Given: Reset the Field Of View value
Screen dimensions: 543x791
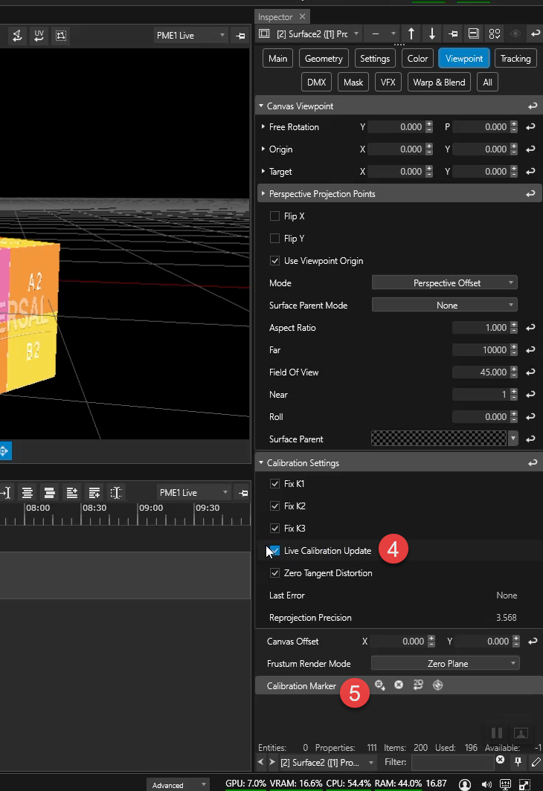Looking at the screenshot, I should (530, 372).
